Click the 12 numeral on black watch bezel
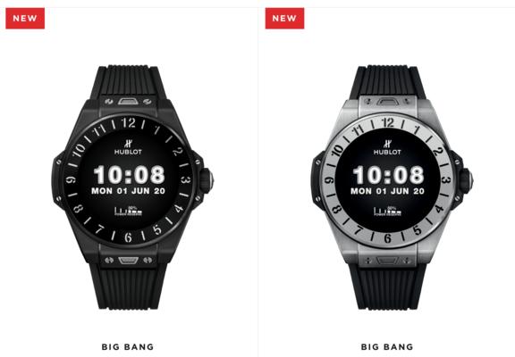 point(128,122)
